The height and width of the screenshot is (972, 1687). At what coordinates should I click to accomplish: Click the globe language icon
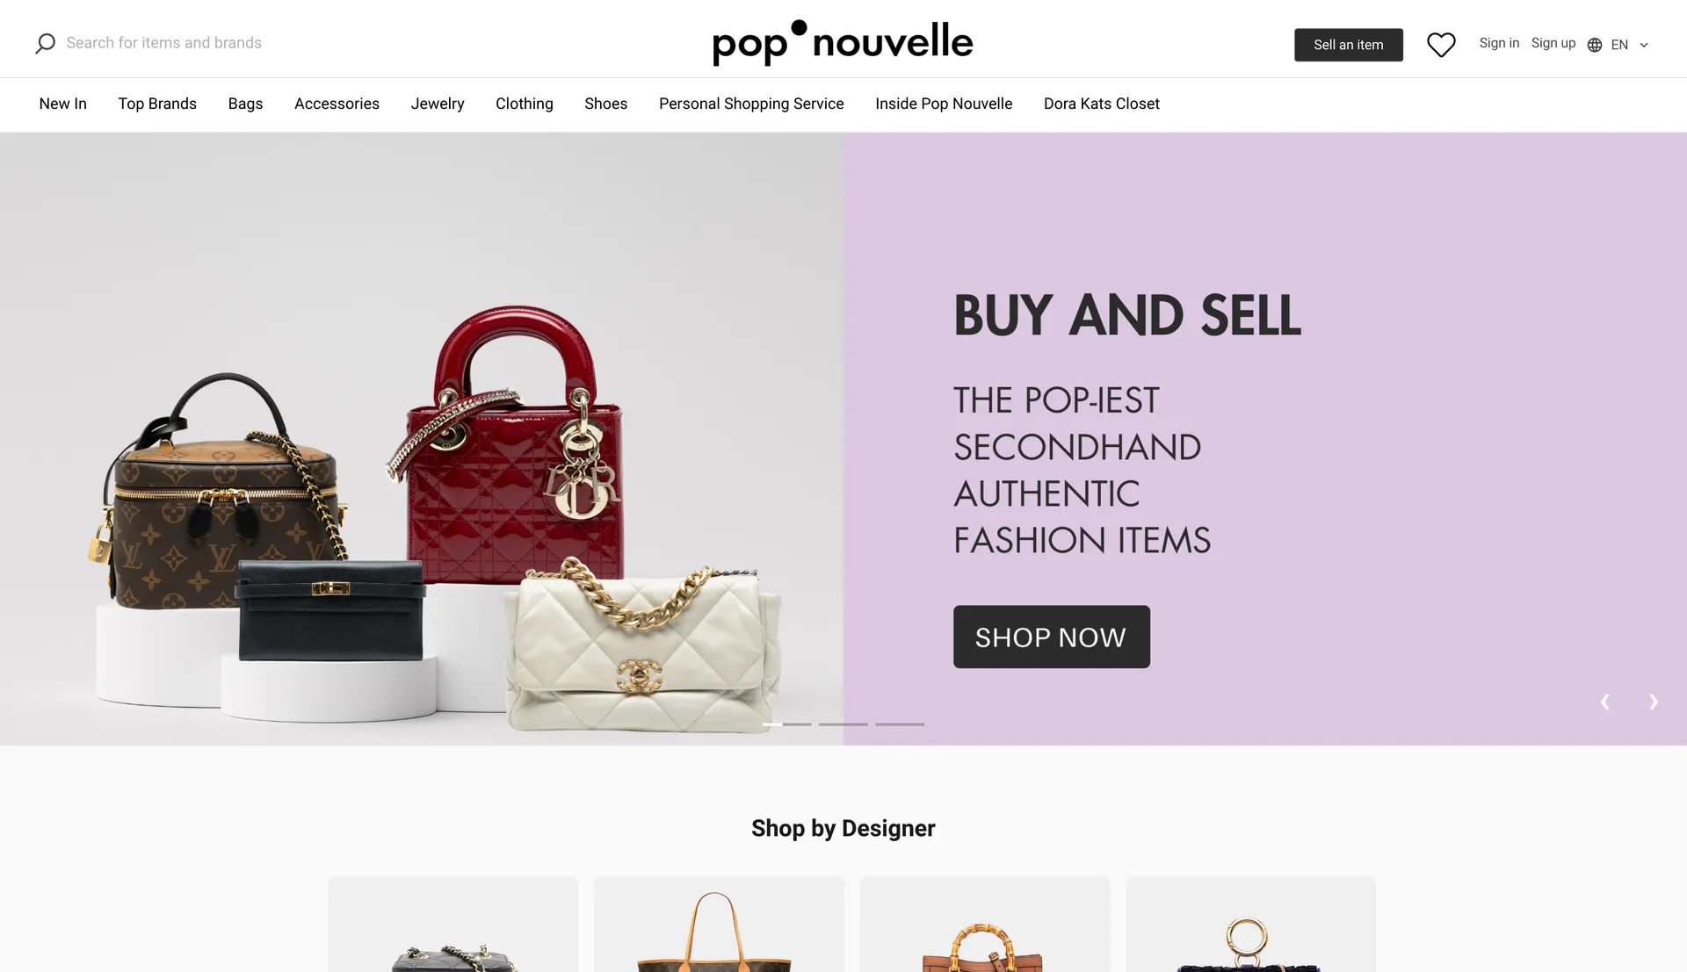pos(1595,45)
